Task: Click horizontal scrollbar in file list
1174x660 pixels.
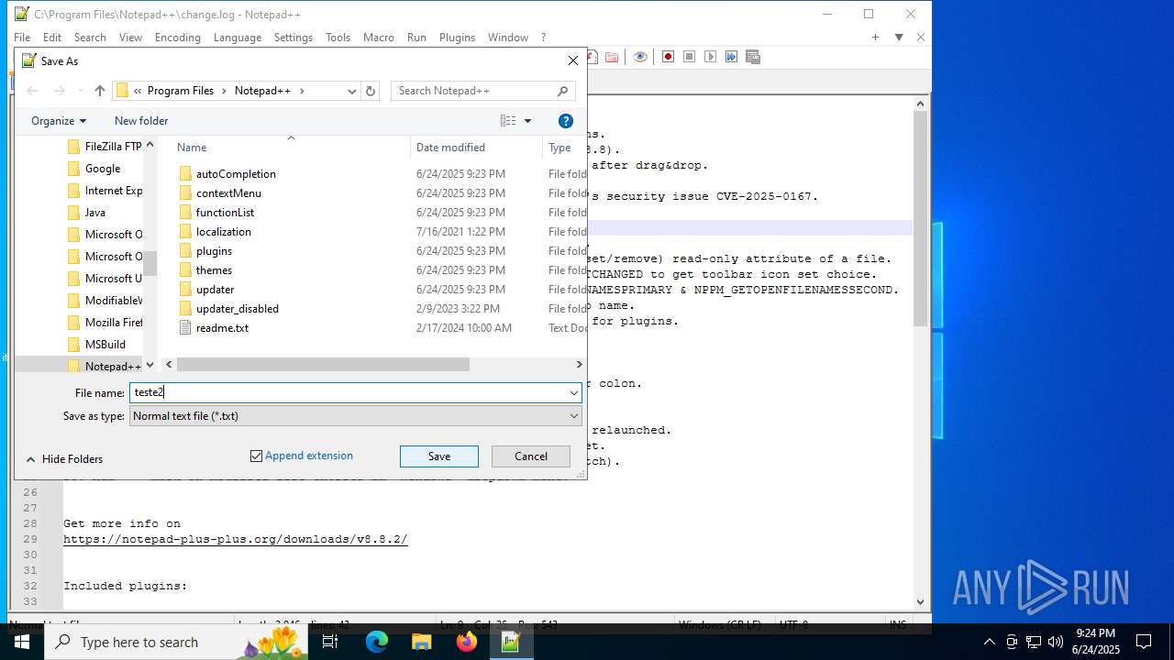Action: pos(323,365)
